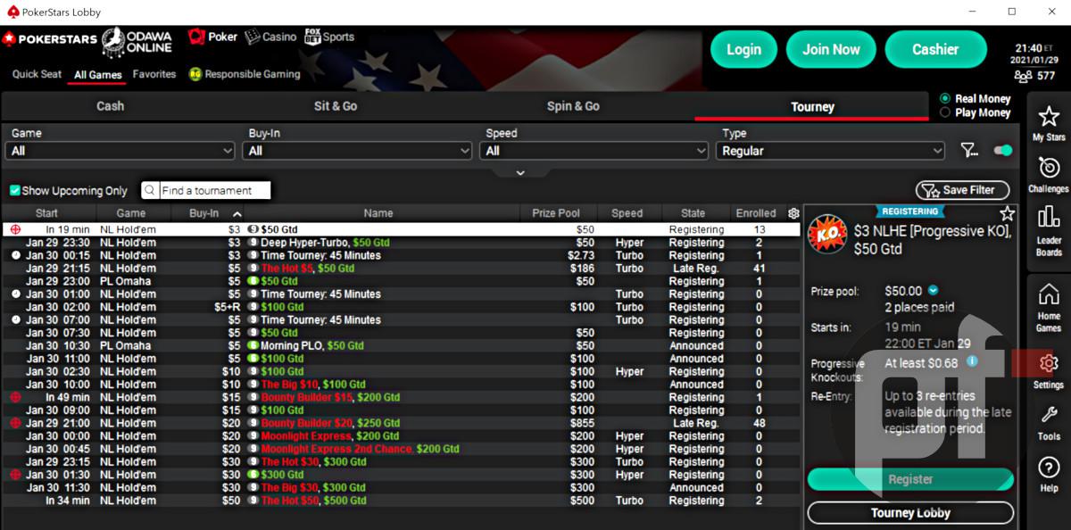This screenshot has height=530, width=1071.
Task: Select Deep Hyper-Turbo, $50 Gtd row
Action: click(401, 243)
